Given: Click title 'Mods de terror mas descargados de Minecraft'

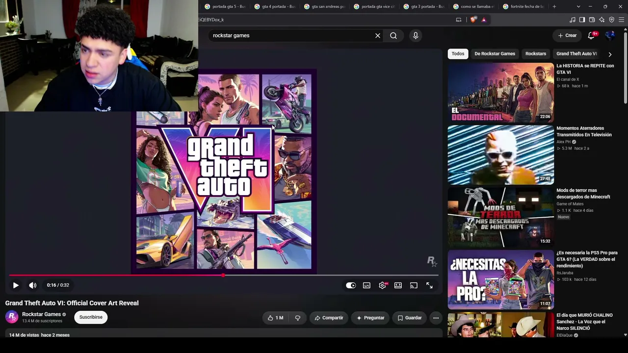Looking at the screenshot, I should tap(583, 194).
